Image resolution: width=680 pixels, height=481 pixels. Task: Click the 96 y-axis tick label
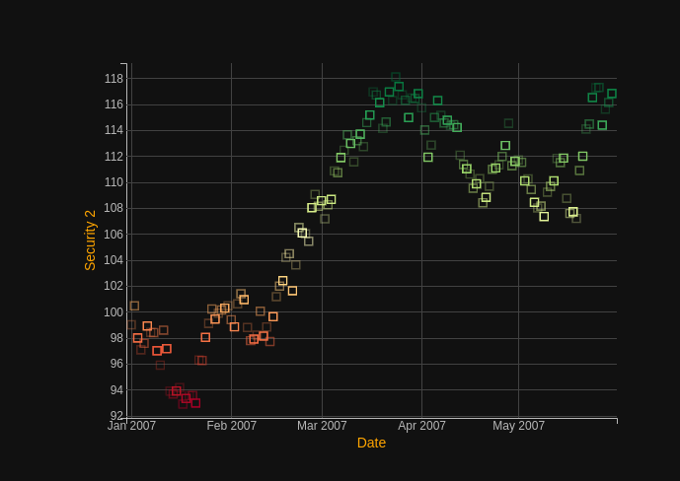point(116,364)
